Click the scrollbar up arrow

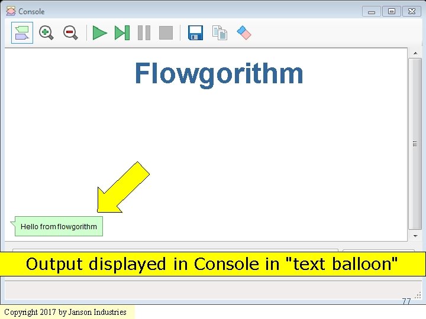coord(415,53)
